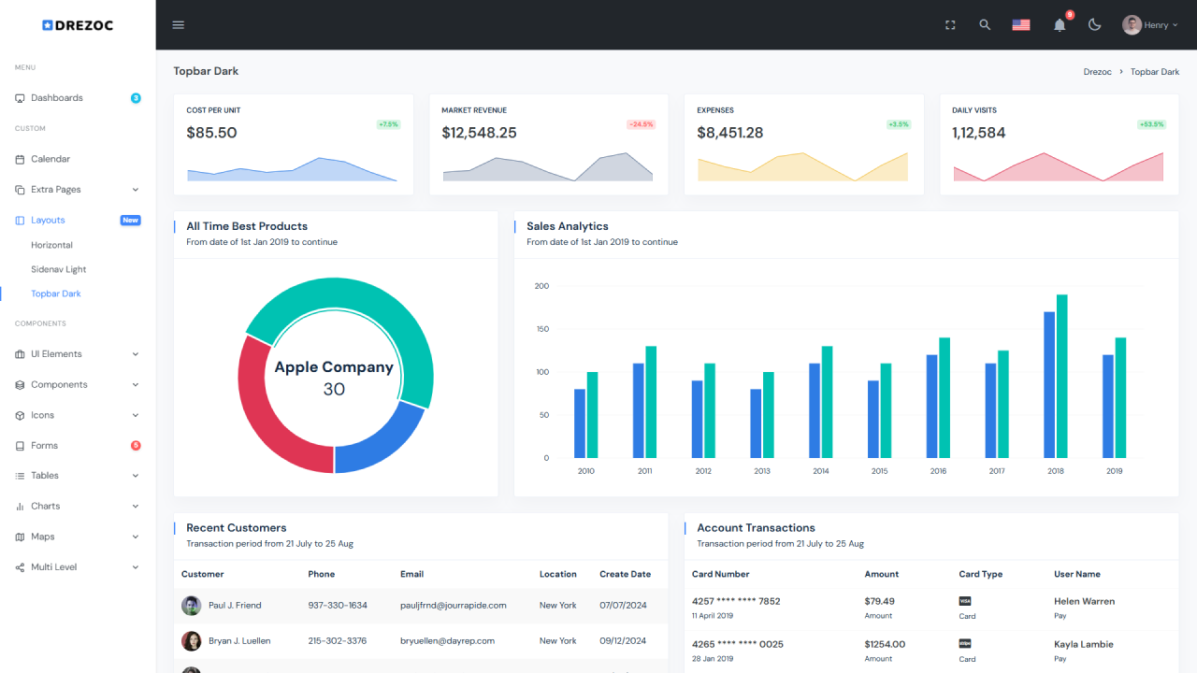Click the hamburger menu toggle icon
The width and height of the screenshot is (1197, 673).
178,25
